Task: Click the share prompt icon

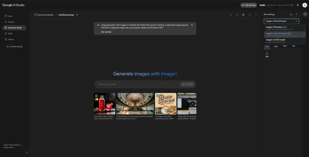Action: click(x=237, y=15)
